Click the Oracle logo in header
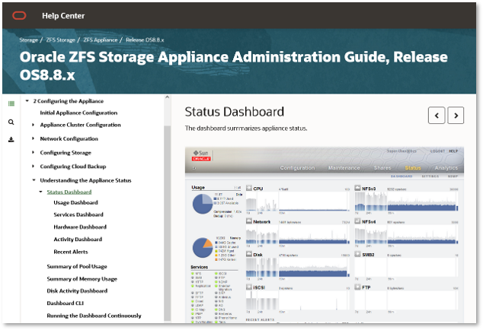 pyautogui.click(x=19, y=15)
